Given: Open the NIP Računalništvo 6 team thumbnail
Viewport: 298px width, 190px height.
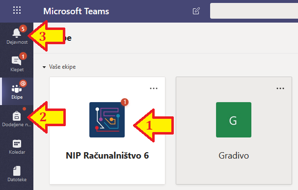Looking at the screenshot, I should [107, 120].
